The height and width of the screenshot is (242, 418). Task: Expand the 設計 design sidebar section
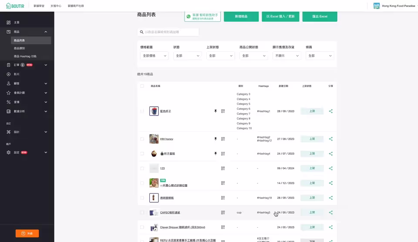(x=46, y=132)
